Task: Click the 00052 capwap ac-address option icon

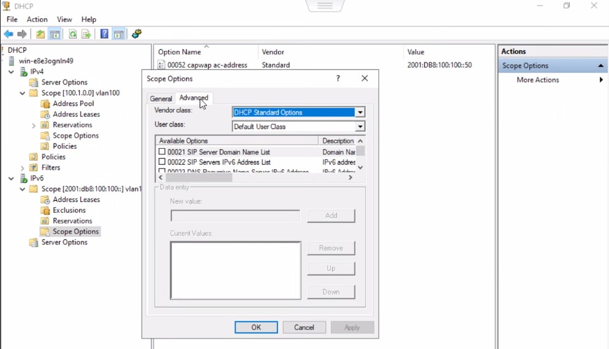Action: tap(161, 65)
